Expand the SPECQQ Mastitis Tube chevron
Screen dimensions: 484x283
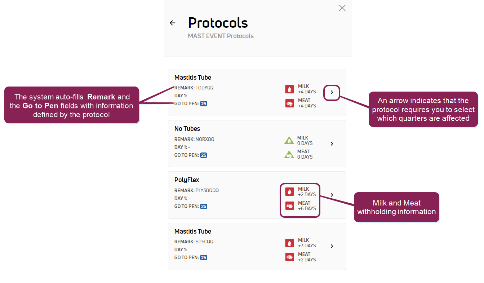[x=332, y=246]
